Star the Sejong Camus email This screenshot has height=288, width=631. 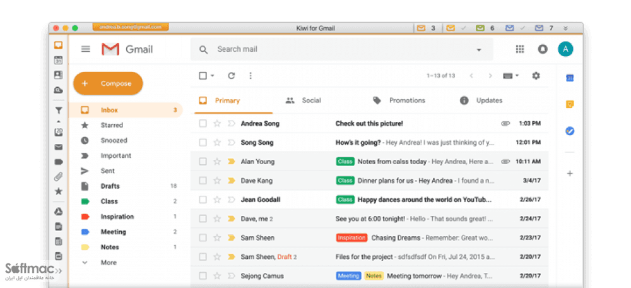coord(217,276)
